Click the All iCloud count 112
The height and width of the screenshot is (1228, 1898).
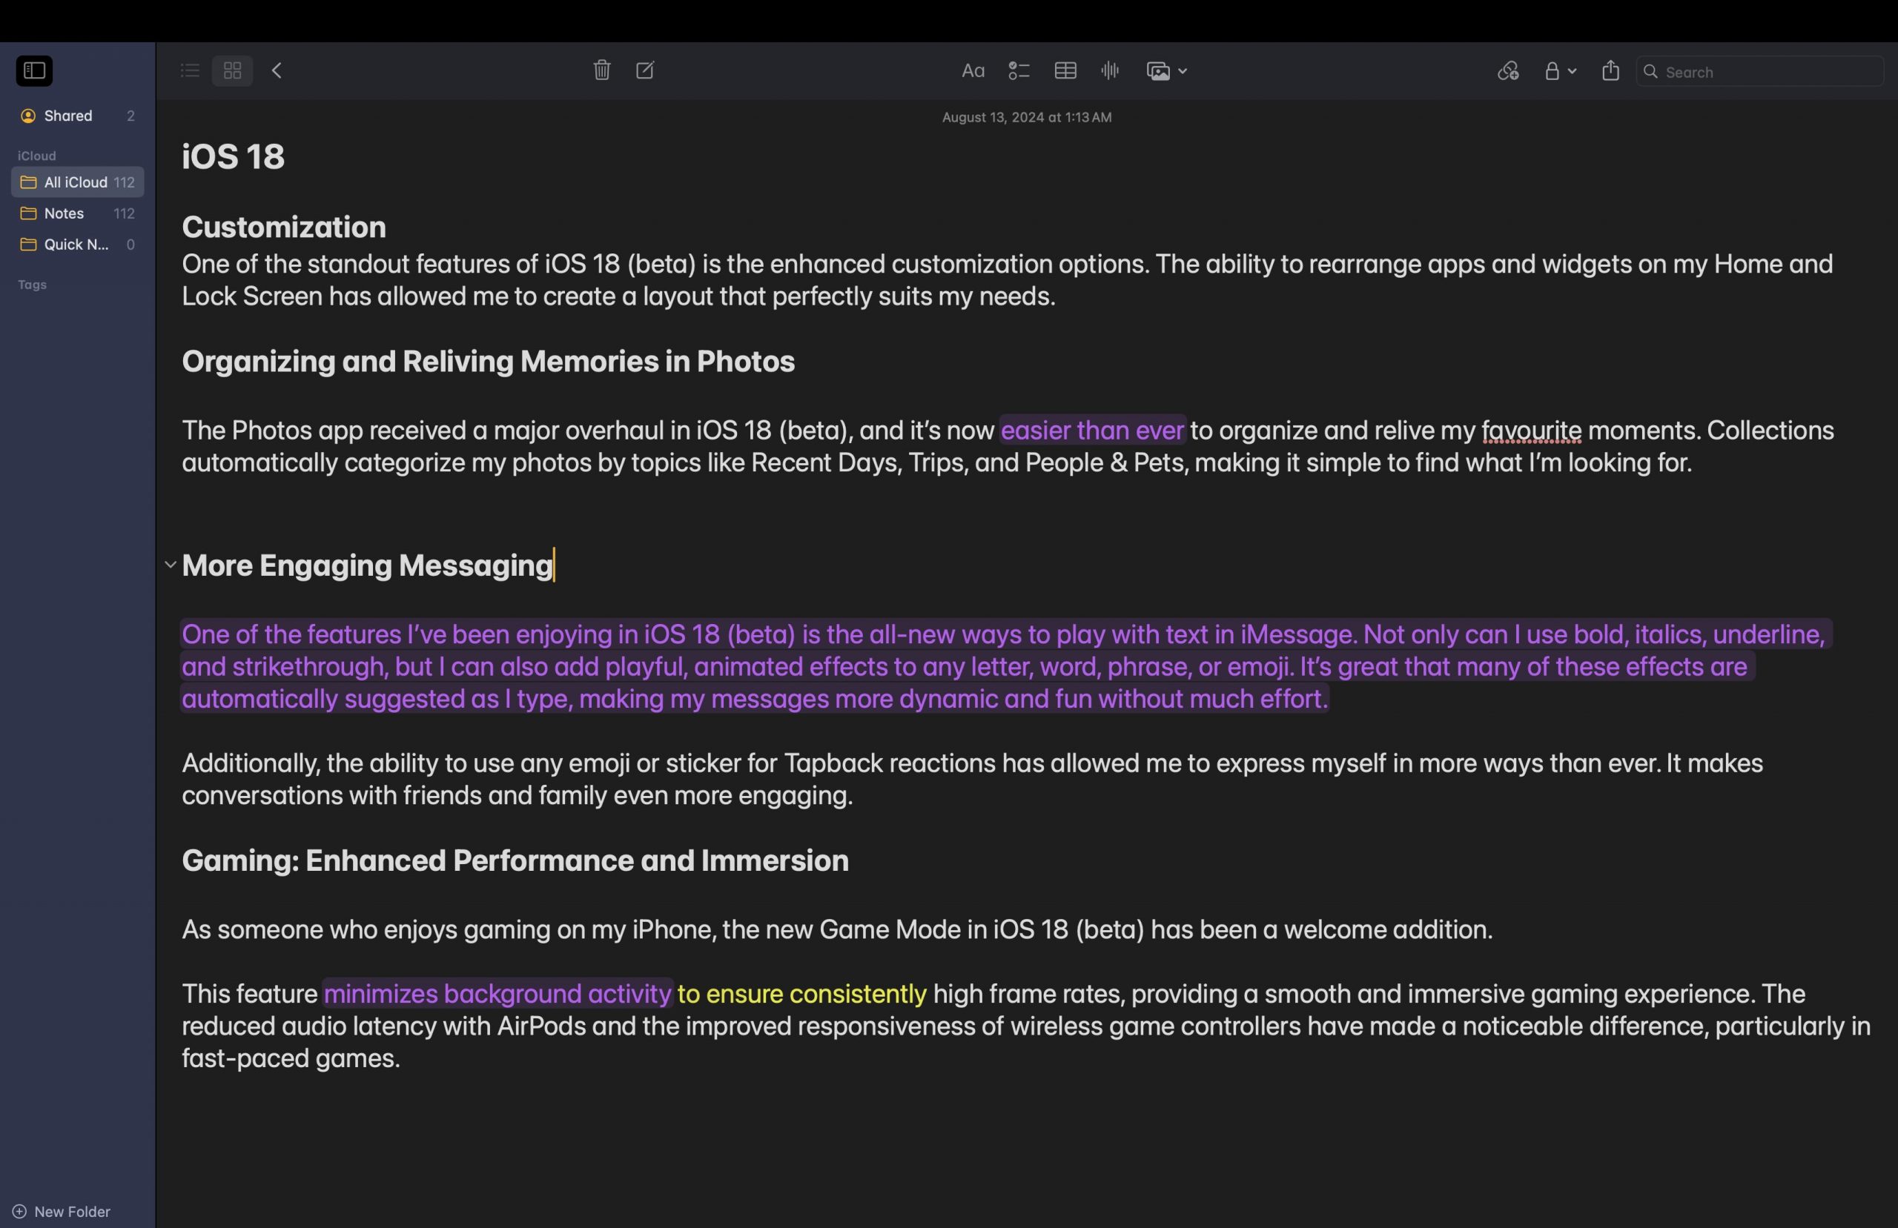125,182
